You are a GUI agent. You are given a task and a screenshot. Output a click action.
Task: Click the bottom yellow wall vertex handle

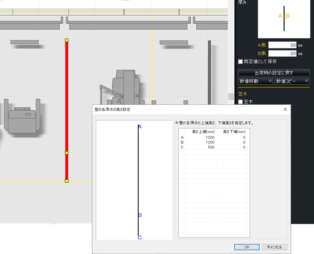click(x=67, y=181)
